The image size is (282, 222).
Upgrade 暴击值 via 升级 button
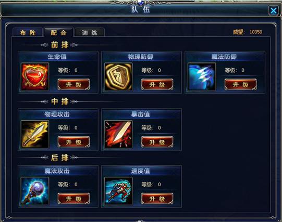157,142
